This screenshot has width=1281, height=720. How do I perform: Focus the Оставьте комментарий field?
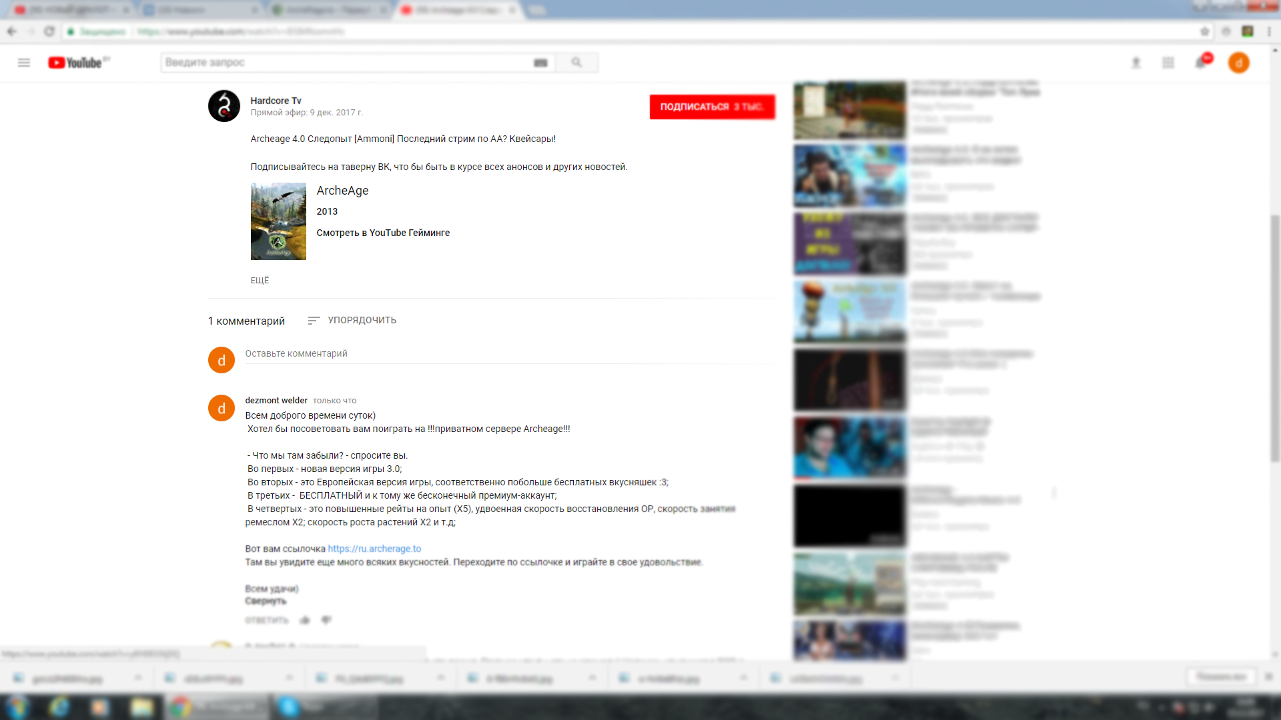click(x=510, y=354)
